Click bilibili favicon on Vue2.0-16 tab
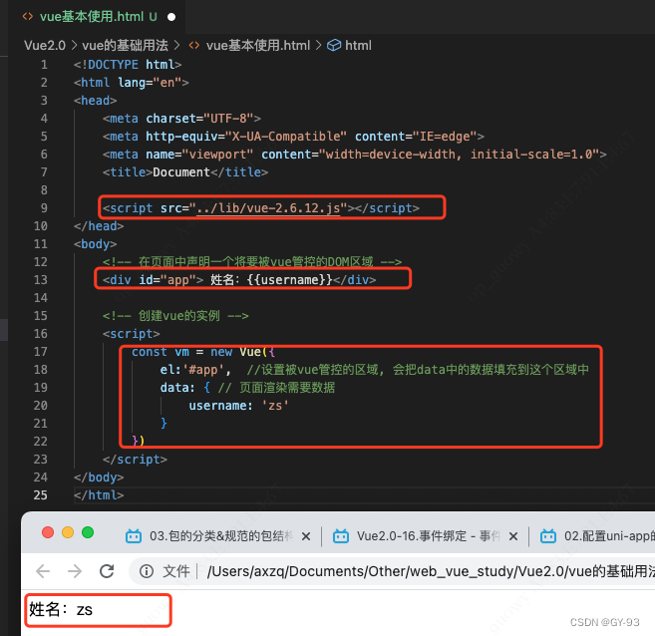 click(341, 535)
